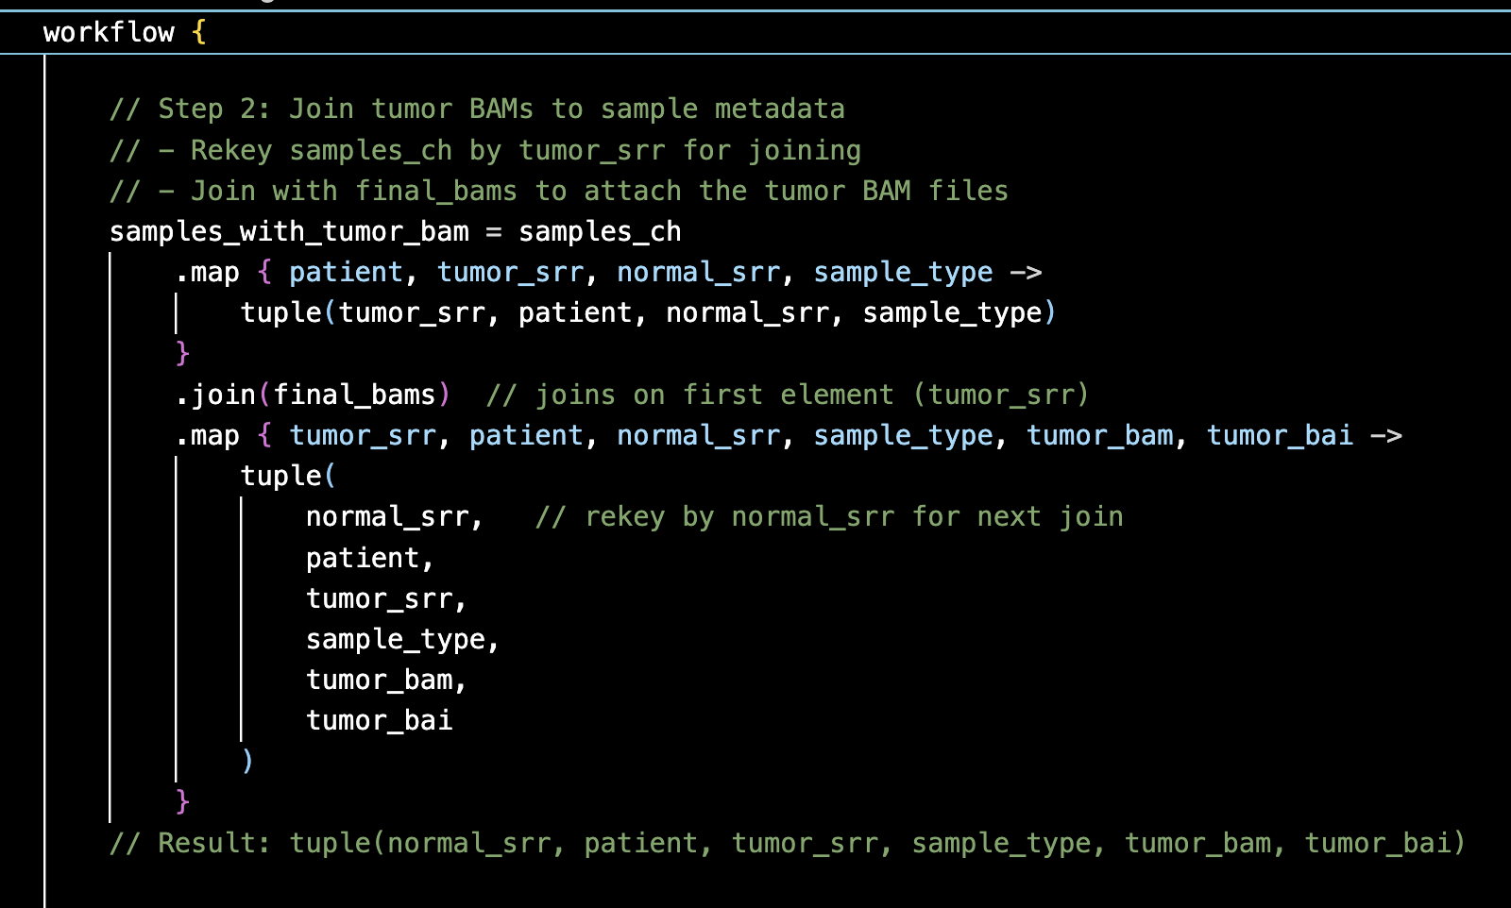
Task: Click the last tuple argument tumor_bai
Action: click(379, 721)
